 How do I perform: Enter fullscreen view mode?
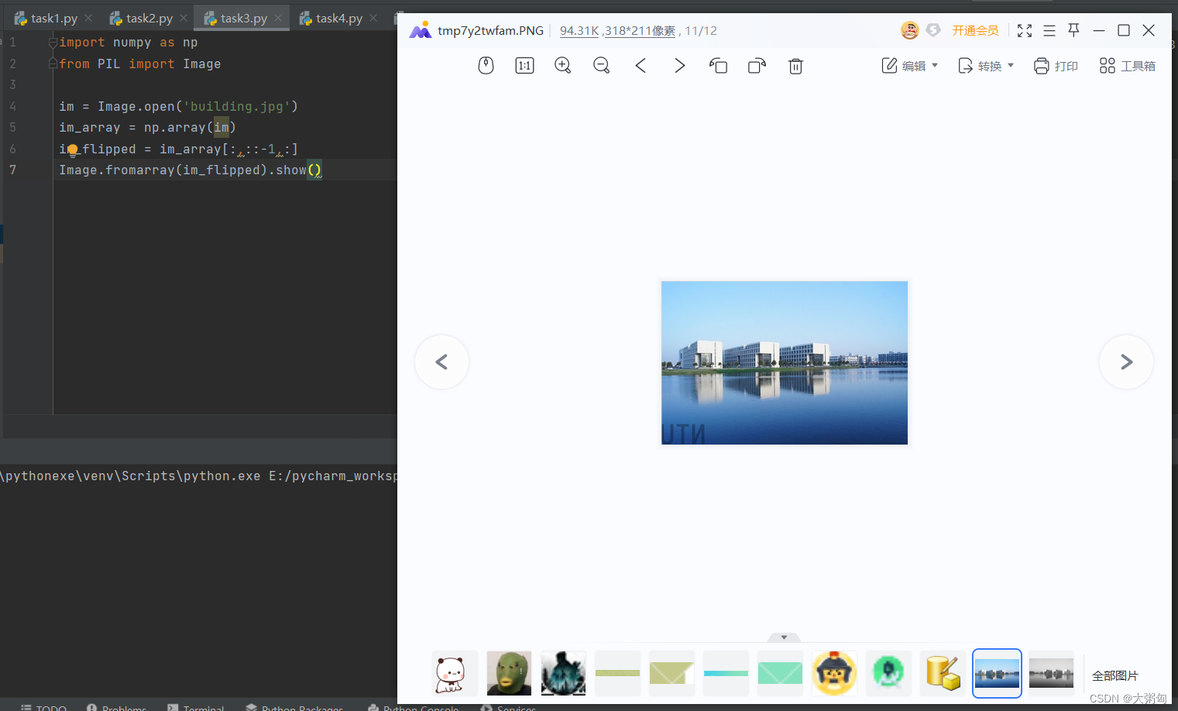coord(1025,30)
